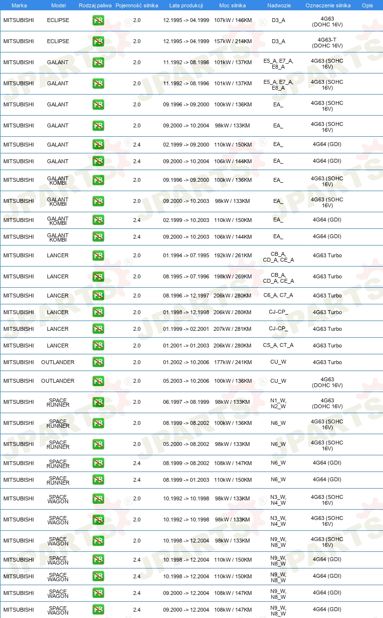
Task: Click the Pojemność silnika column header
Action: click(137, 5)
